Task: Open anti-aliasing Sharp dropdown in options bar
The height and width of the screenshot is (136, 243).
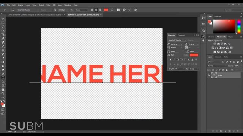Action: tap(82, 10)
